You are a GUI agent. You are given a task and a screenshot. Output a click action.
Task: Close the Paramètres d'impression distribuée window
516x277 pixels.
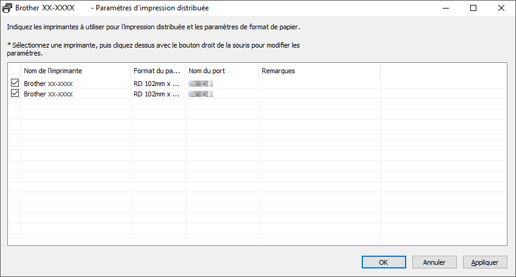tap(501, 8)
